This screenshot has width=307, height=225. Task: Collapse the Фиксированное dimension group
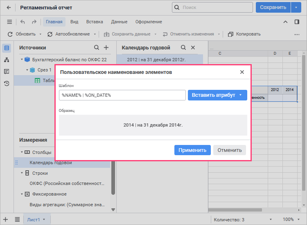22,194
